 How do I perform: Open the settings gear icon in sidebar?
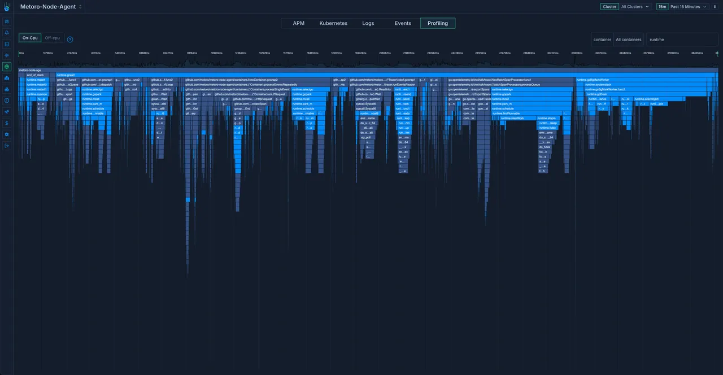pyautogui.click(x=7, y=134)
